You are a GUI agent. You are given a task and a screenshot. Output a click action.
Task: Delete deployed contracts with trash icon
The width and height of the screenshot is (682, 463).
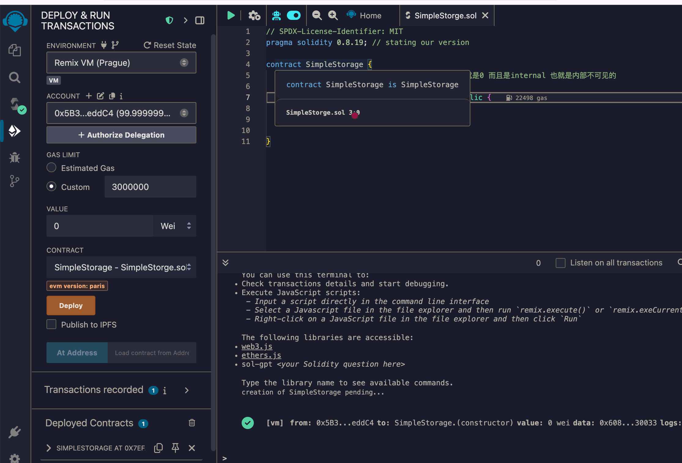point(192,423)
